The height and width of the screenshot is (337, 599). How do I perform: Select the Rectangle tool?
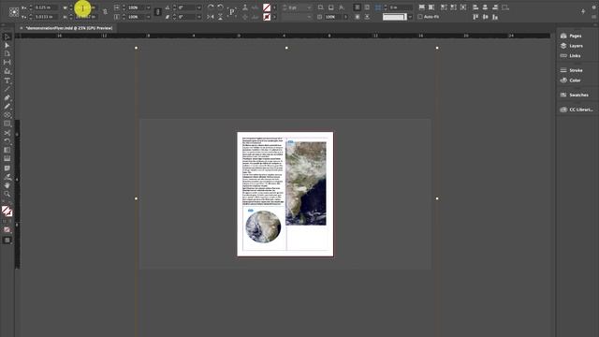(x=7, y=124)
